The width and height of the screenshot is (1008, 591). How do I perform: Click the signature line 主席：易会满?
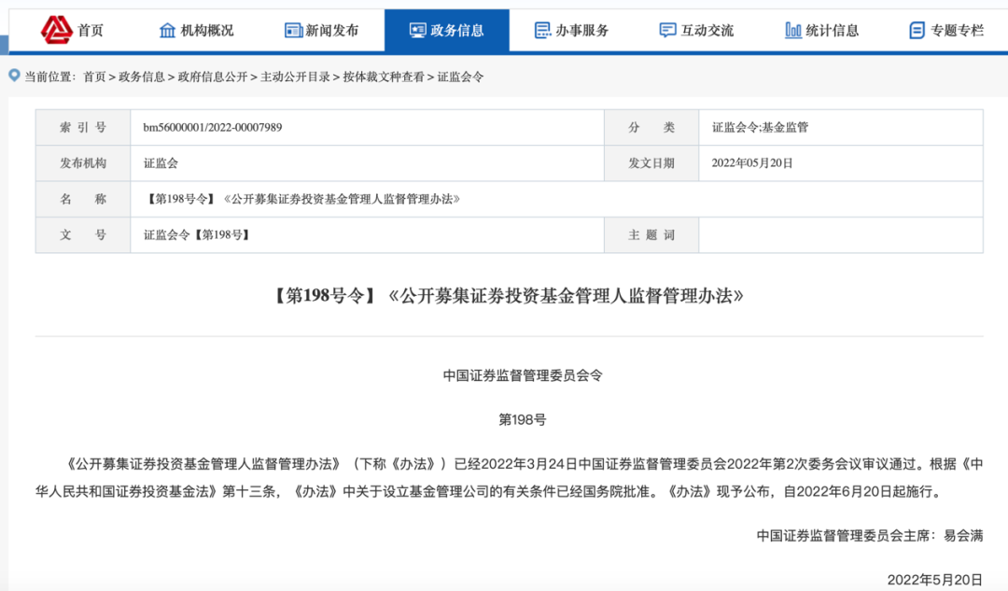click(869, 536)
